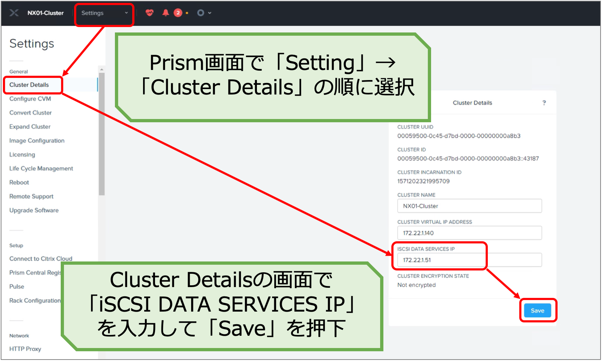Click the Network section label
This screenshot has width=602, height=361.
click(19, 336)
